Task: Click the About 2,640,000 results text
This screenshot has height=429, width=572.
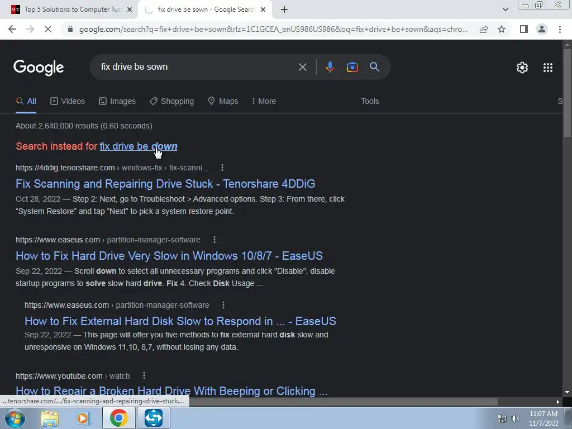Action: [x=84, y=126]
